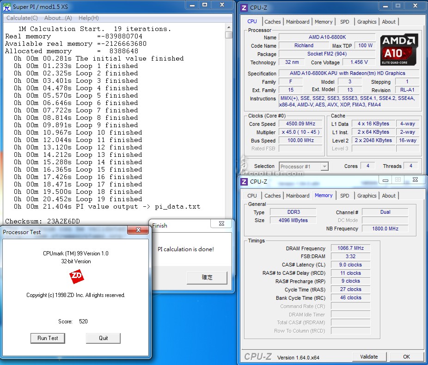The height and width of the screenshot is (365, 428).
Task: Click the FSB:DRAM ratio value 3:32
Action: tap(350, 257)
